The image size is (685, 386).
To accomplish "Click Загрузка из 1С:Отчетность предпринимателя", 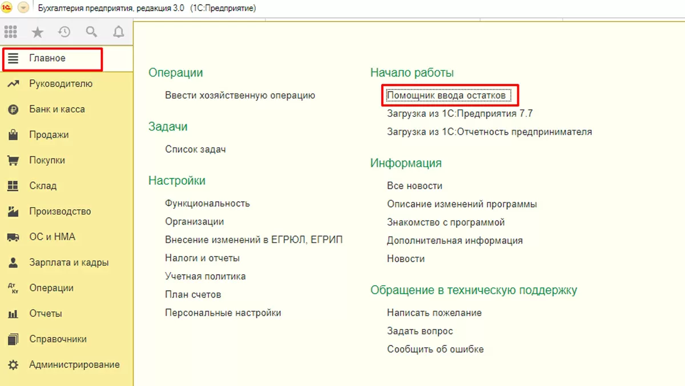I will 489,132.
